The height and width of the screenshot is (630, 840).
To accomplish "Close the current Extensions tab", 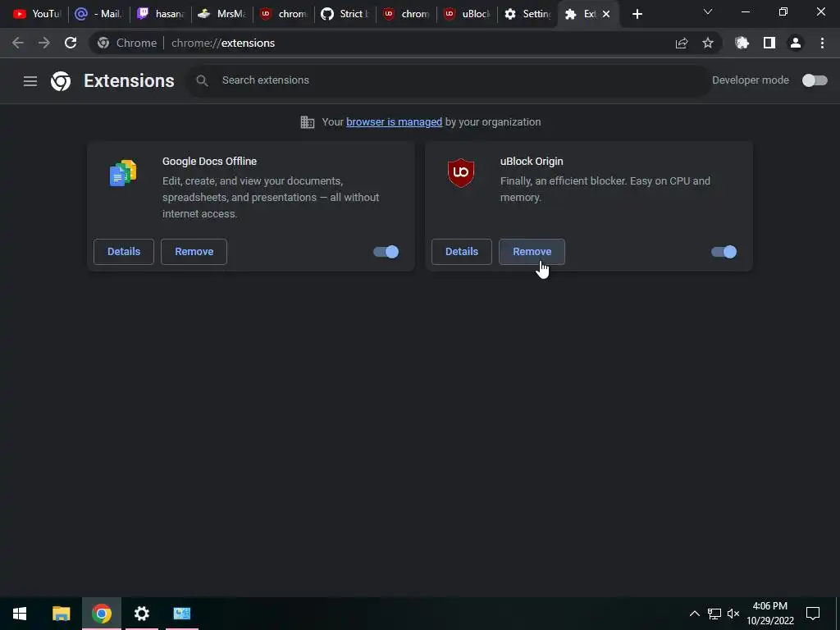I will (x=606, y=14).
